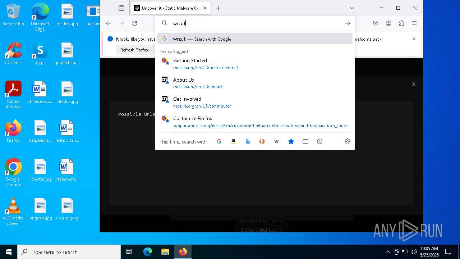Show hidden system tray icons
The width and height of the screenshot is (460, 259).
387,252
